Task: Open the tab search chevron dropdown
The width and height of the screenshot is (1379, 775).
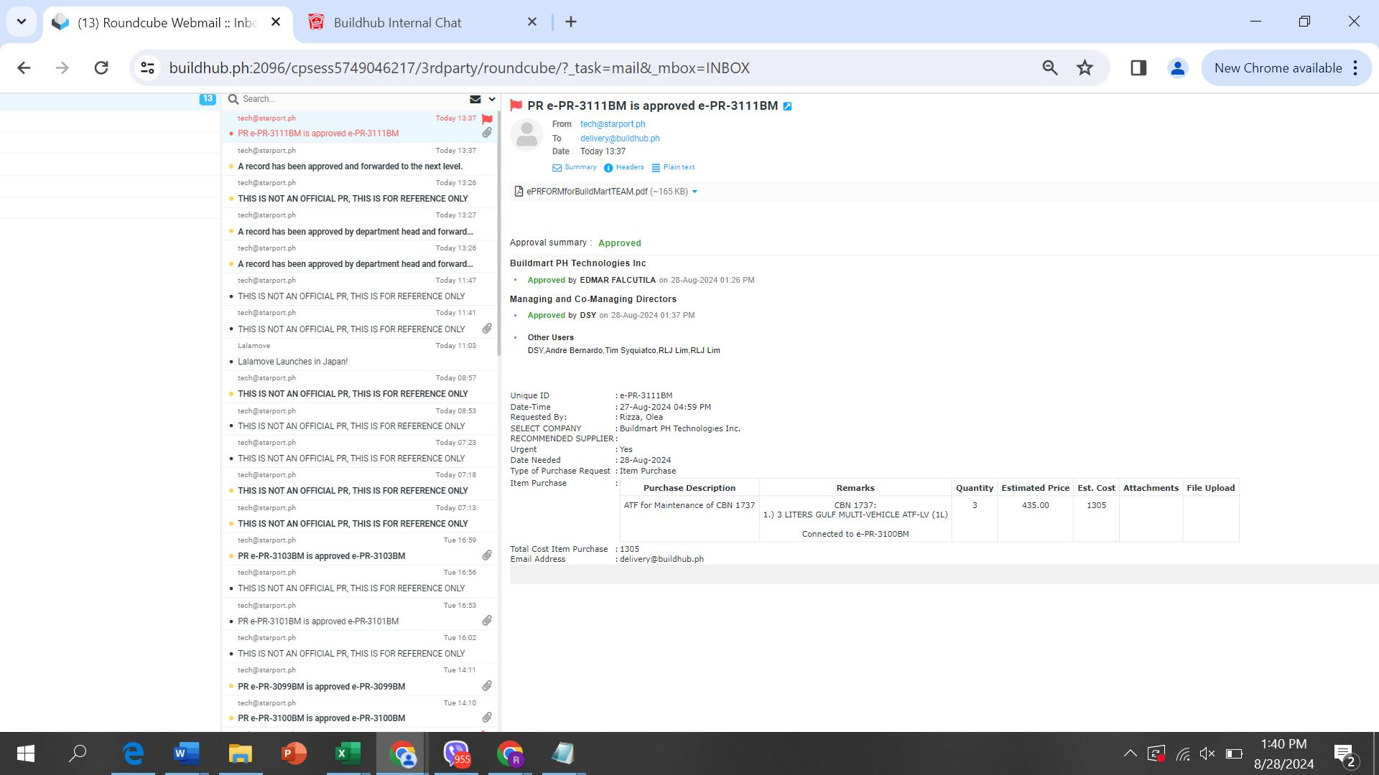Action: [x=22, y=22]
